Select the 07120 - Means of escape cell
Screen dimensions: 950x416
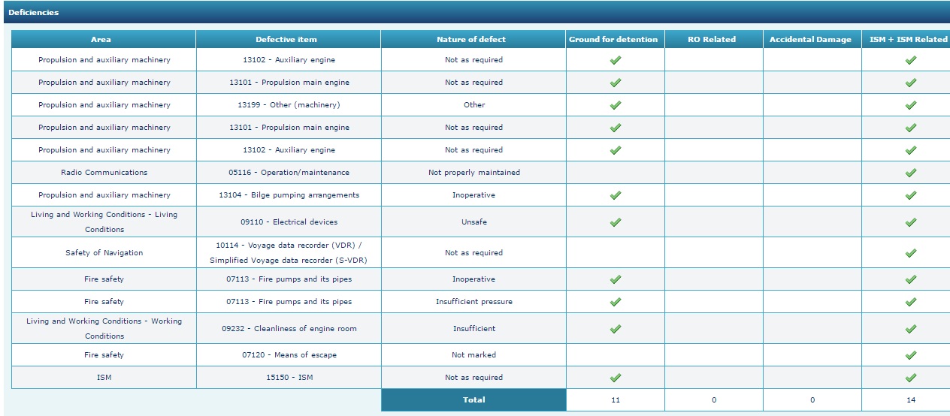point(289,355)
